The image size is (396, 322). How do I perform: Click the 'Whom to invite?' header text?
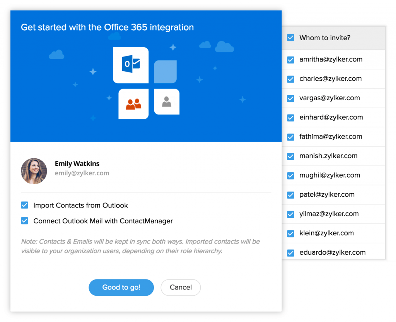click(325, 38)
